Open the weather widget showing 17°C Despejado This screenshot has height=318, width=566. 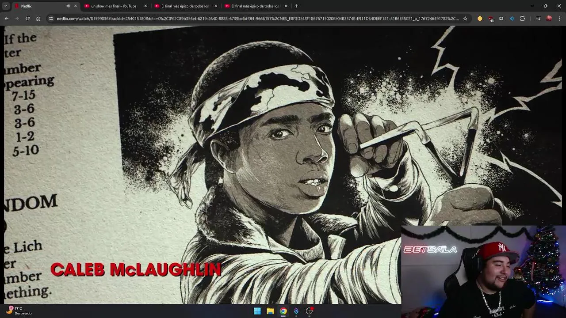point(19,311)
